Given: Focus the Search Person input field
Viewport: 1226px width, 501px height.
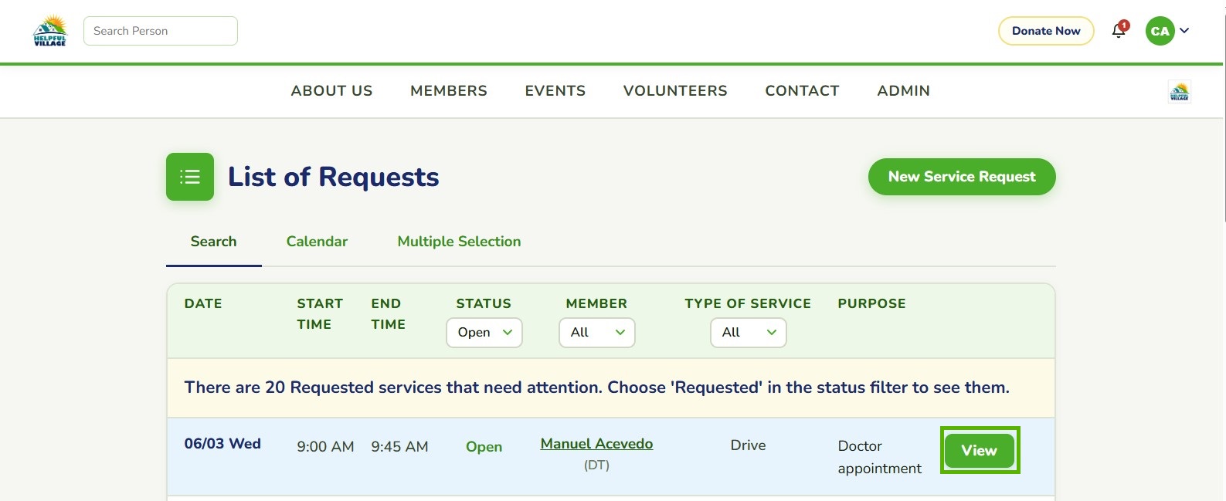Looking at the screenshot, I should [161, 31].
